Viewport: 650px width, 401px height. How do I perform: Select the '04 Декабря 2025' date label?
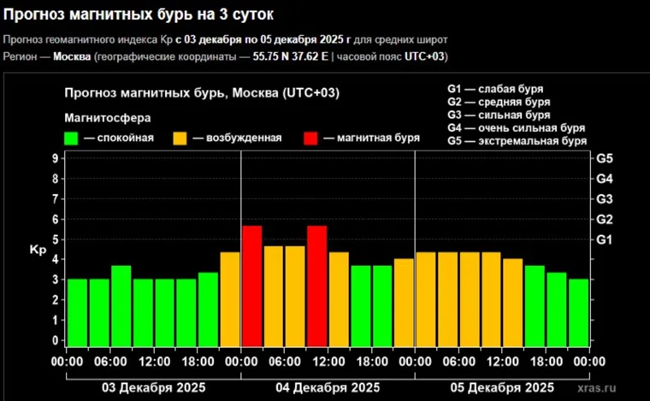(328, 386)
